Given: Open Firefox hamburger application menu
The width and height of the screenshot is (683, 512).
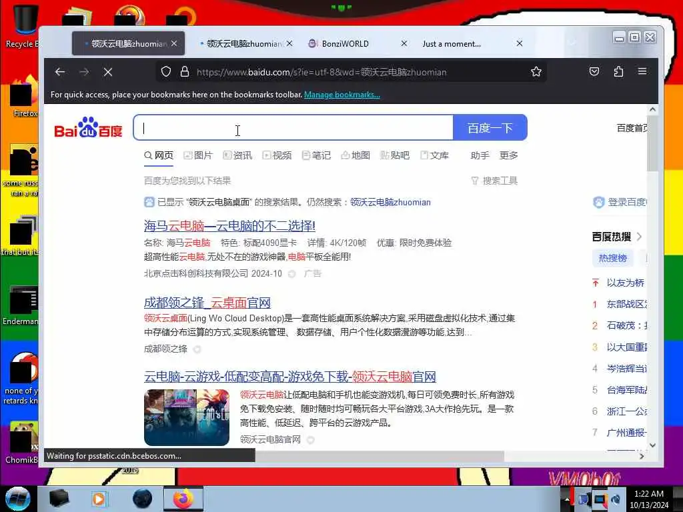Looking at the screenshot, I should pos(642,71).
